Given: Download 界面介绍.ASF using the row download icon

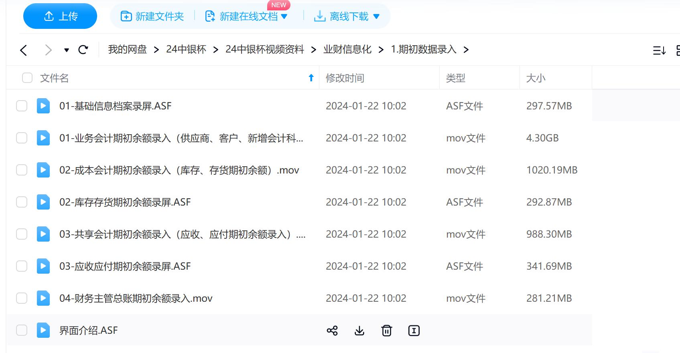Looking at the screenshot, I should (x=359, y=331).
